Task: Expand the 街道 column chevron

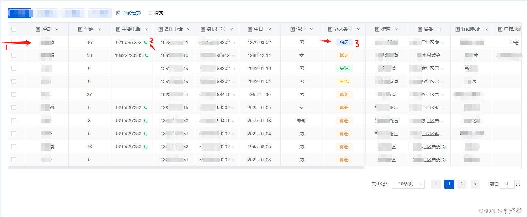Action: click(x=397, y=29)
